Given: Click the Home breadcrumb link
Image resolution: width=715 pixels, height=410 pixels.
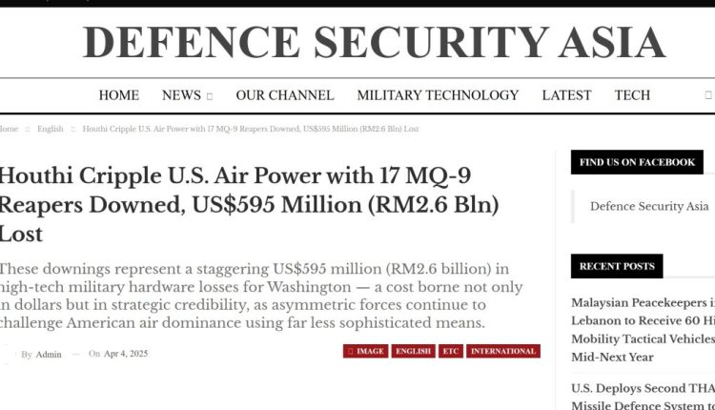Looking at the screenshot, I should [9, 129].
